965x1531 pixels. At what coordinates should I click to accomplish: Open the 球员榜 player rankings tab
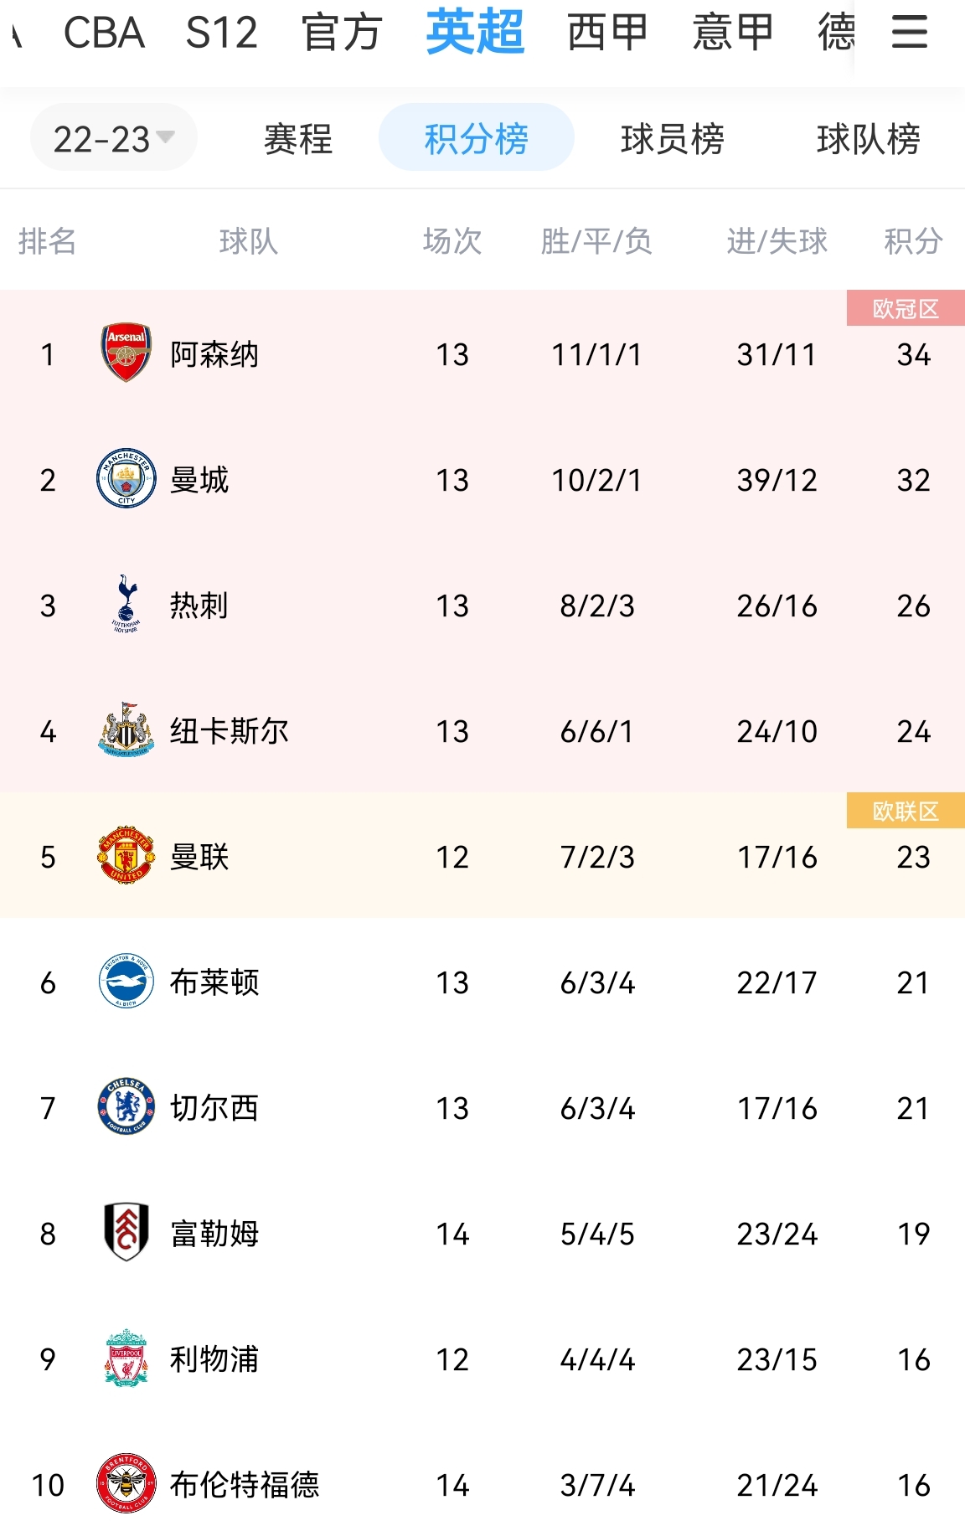coord(673,138)
